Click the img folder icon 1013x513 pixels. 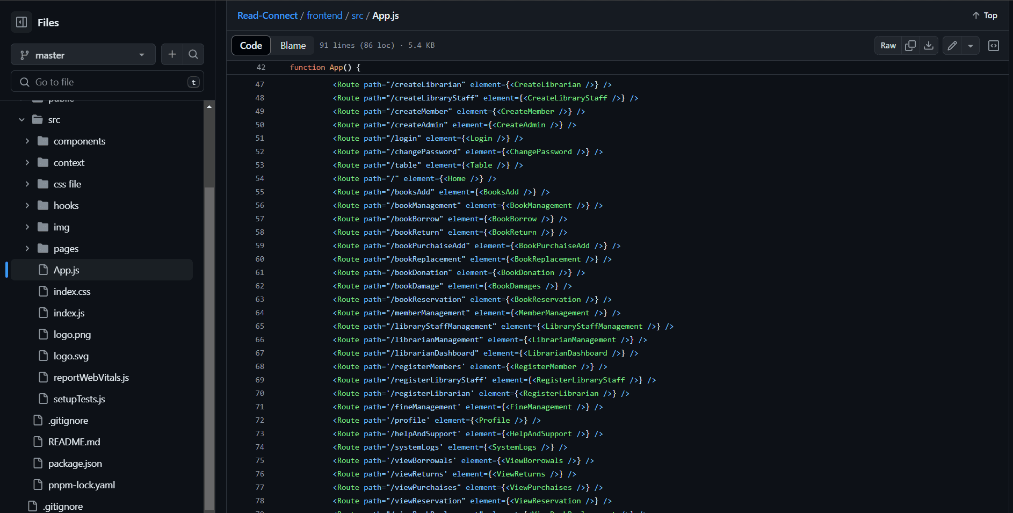pos(43,227)
